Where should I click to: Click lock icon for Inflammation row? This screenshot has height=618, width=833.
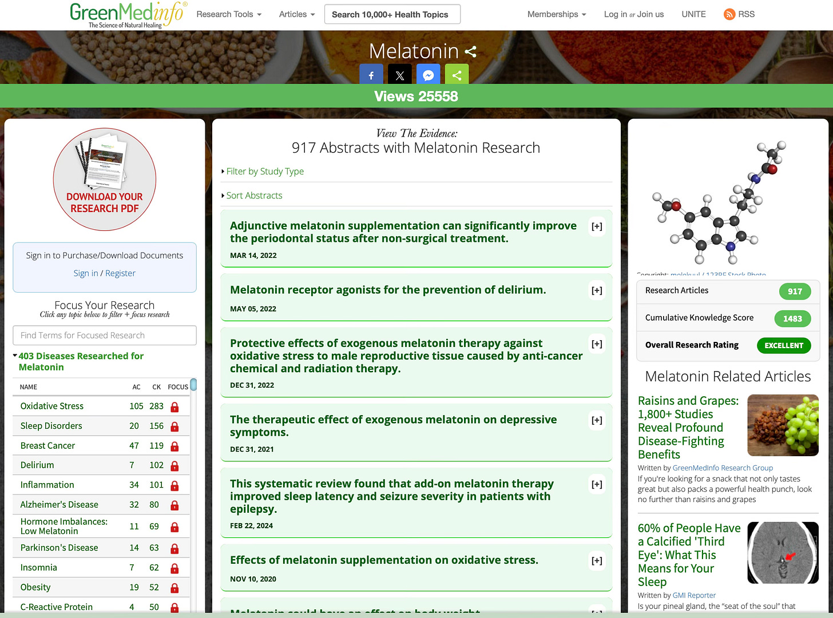(174, 486)
